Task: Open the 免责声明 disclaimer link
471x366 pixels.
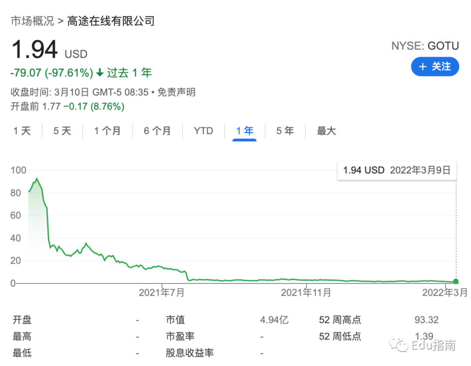Action: [x=176, y=92]
